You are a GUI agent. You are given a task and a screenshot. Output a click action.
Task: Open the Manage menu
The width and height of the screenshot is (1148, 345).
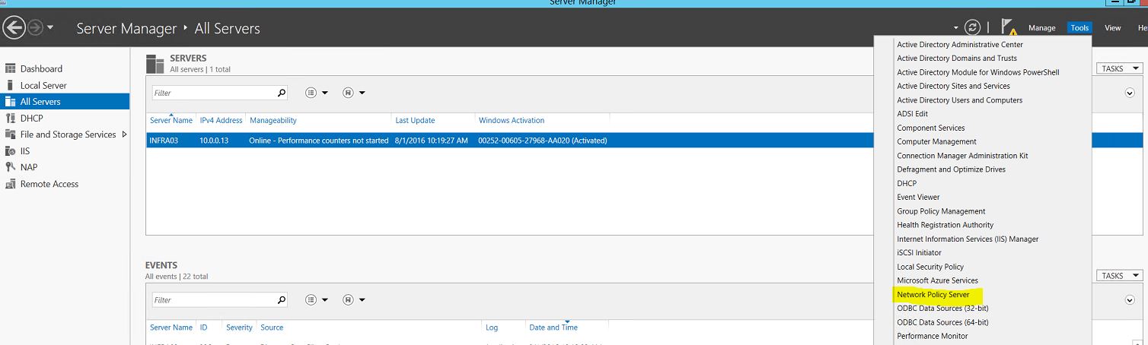point(1041,28)
